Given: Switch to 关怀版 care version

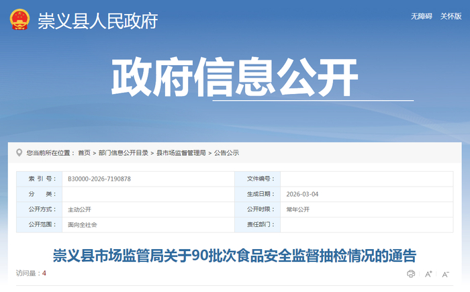Looking at the screenshot, I should pos(451,16).
